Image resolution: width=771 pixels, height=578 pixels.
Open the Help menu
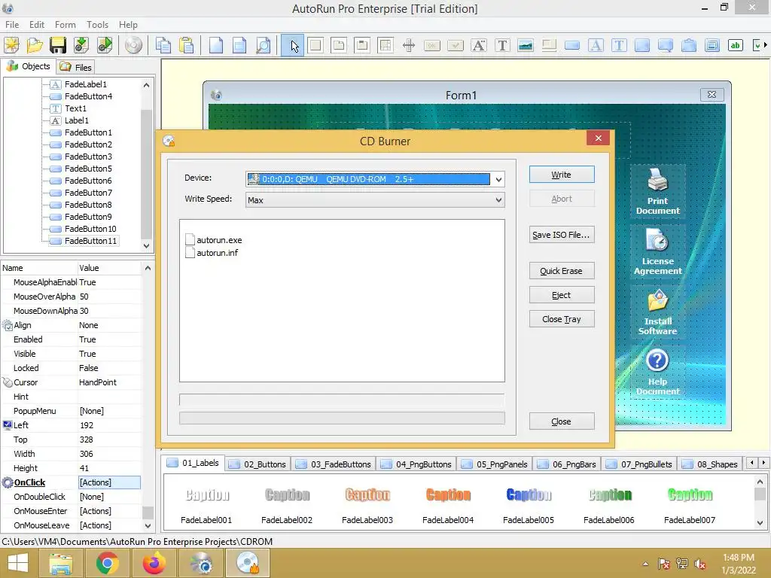128,25
